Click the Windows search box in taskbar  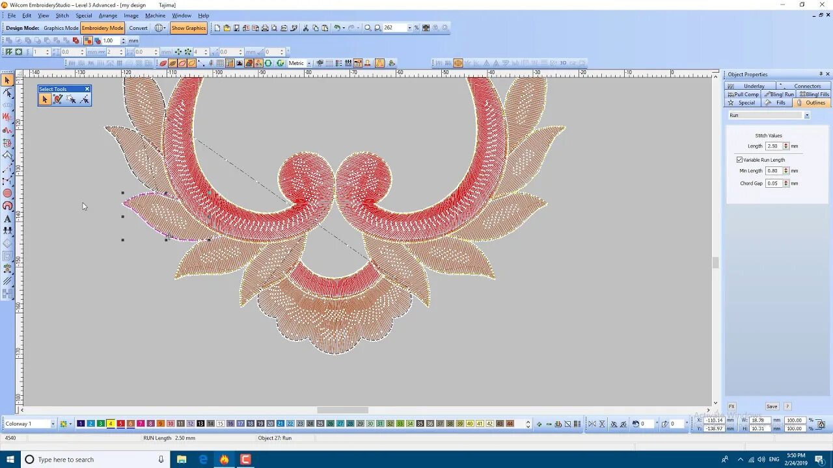click(96, 460)
